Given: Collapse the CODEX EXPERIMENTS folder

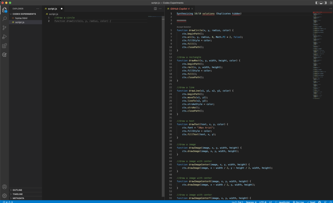Looking at the screenshot, I should [x=24, y=14].
